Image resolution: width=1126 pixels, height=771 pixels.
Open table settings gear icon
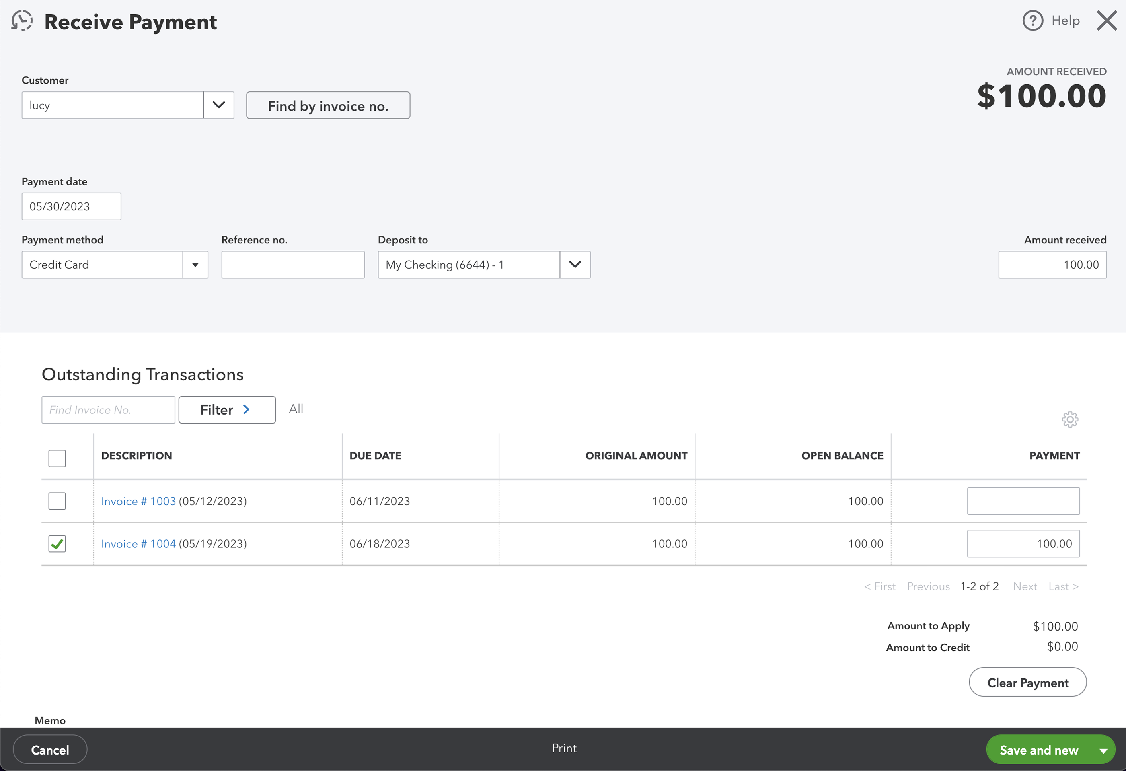1070,419
